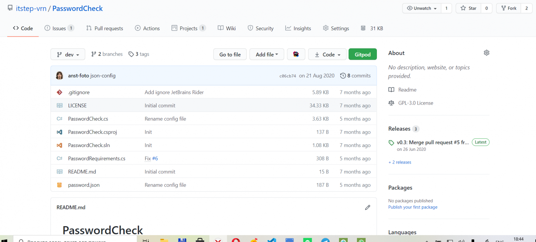536x242 pixels.
Task: Show the + 2 releases link
Action: [x=400, y=162]
